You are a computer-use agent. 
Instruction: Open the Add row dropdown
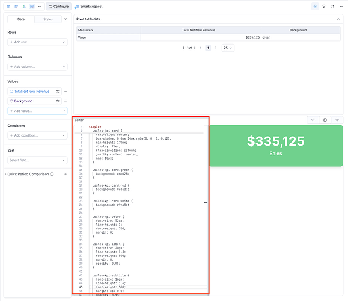tap(37, 42)
